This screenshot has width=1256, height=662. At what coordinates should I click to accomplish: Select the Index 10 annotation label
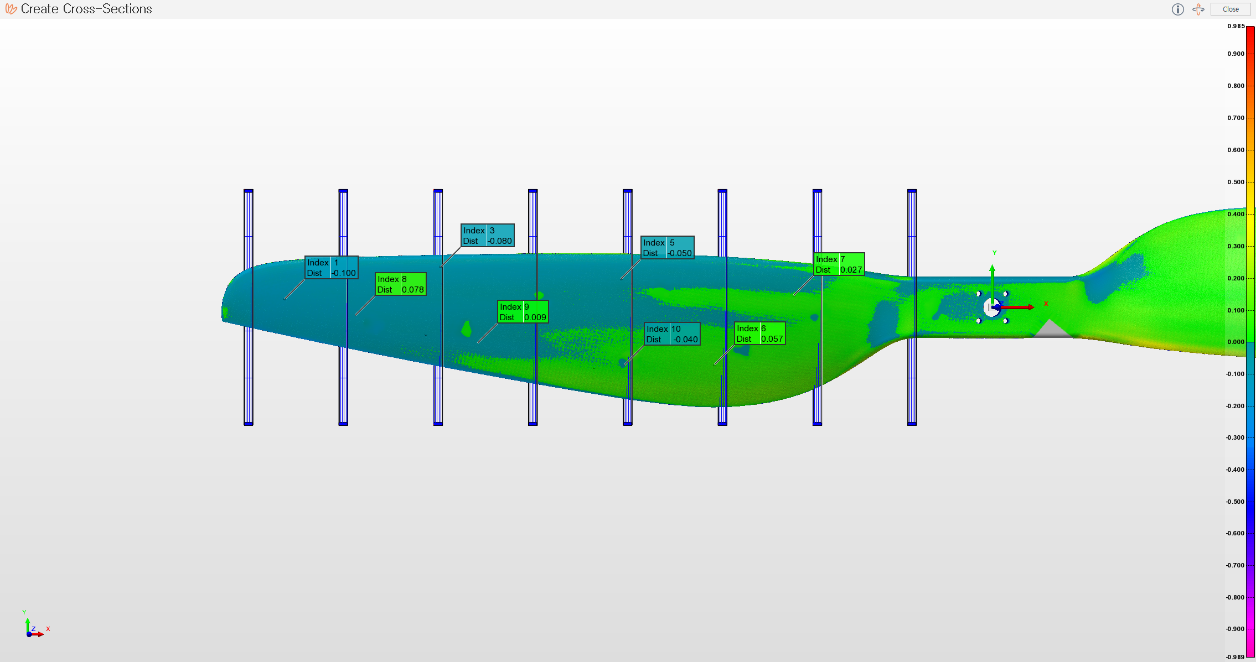click(x=673, y=334)
